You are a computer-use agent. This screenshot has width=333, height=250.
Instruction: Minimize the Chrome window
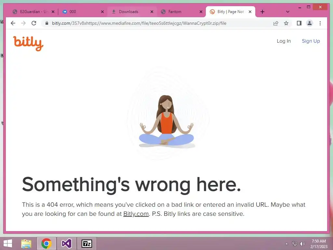[300, 7]
